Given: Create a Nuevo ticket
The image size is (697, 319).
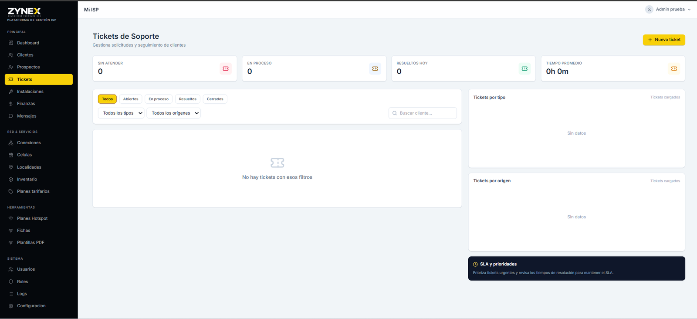Looking at the screenshot, I should pos(664,40).
